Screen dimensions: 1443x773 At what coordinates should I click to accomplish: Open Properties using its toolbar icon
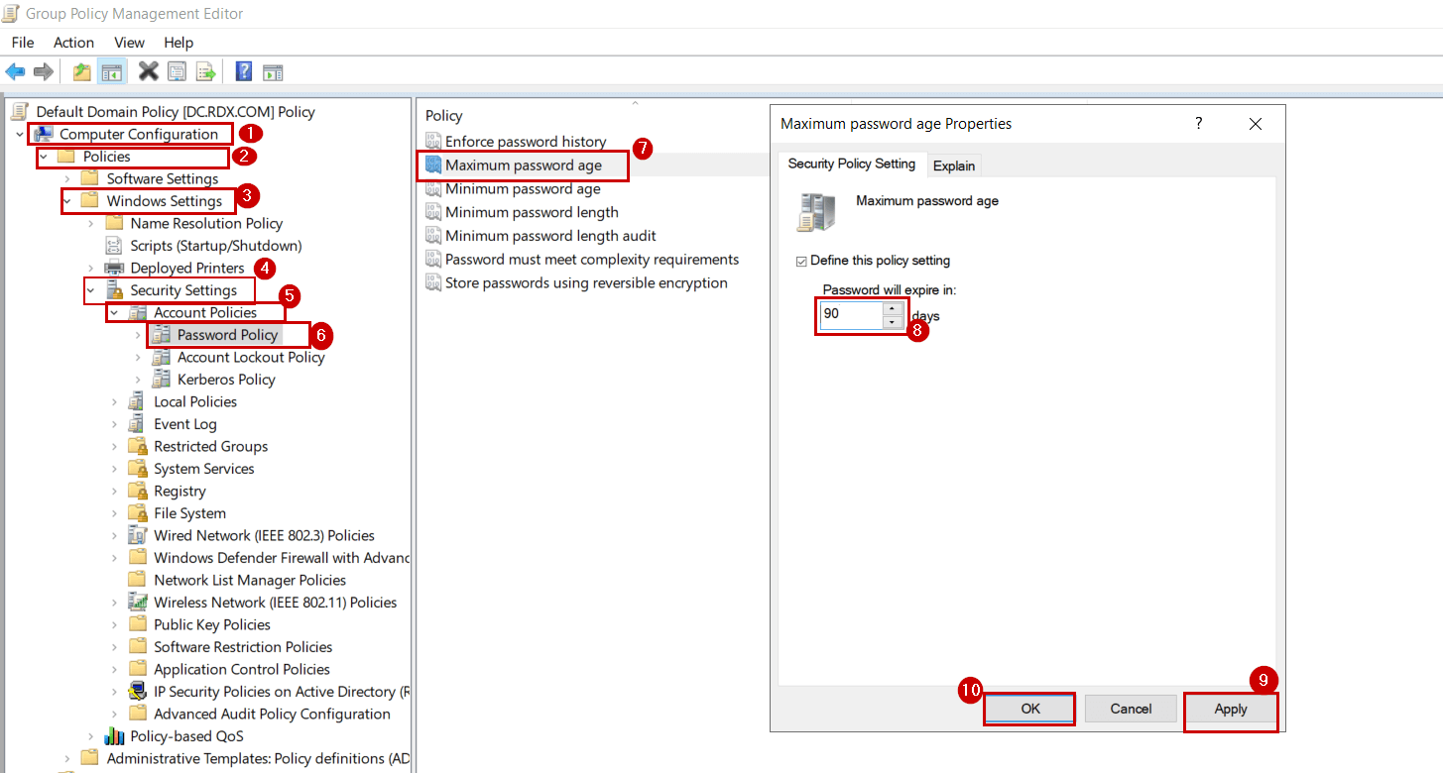tap(177, 70)
